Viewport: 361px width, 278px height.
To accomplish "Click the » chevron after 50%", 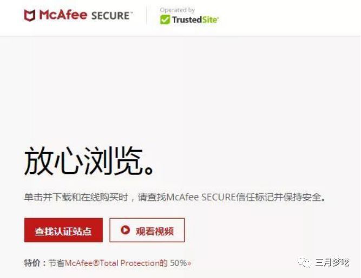I will click(x=189, y=263).
